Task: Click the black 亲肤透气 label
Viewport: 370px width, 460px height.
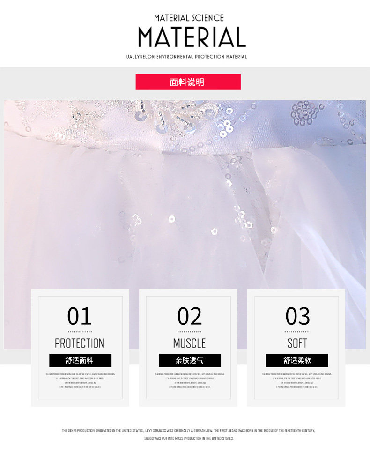Action: [190, 360]
